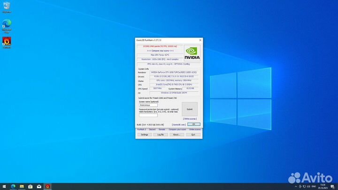The width and height of the screenshot is (338, 190).
Task: Open the About dialog
Action: (x=177, y=135)
